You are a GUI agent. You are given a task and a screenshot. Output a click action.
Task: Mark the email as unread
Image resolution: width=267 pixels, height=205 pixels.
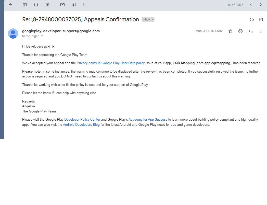tap(62, 5)
